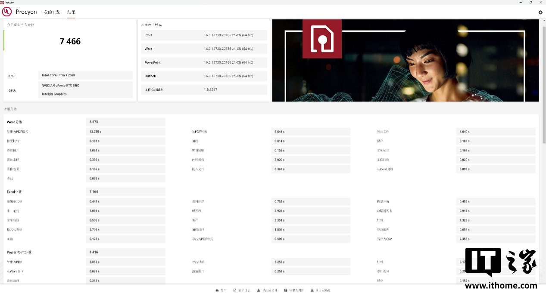
Task: Click the Word score value 8 873
Action: point(125,122)
